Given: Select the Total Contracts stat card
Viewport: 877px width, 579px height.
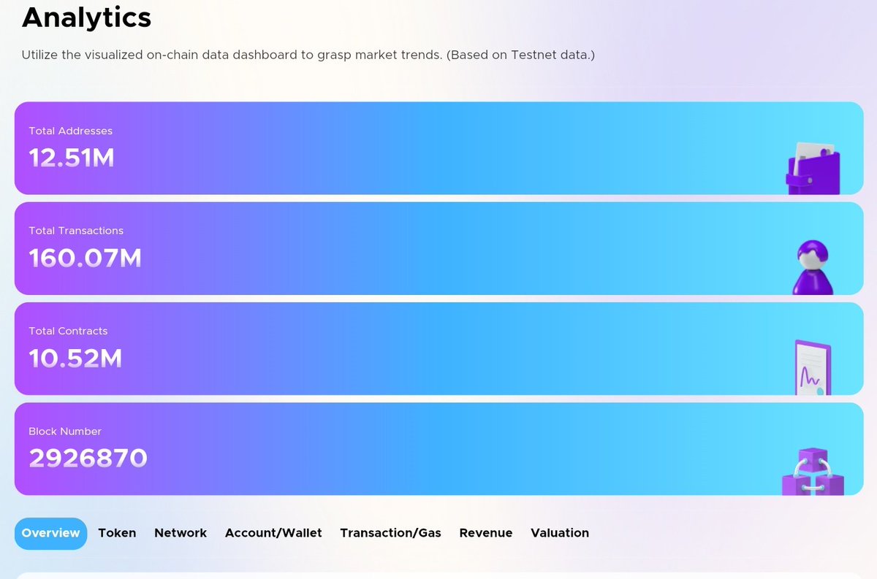Looking at the screenshot, I should tap(438, 348).
